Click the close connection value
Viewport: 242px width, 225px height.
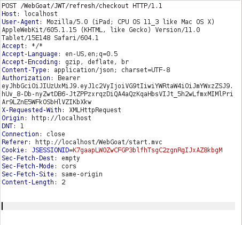(56, 134)
